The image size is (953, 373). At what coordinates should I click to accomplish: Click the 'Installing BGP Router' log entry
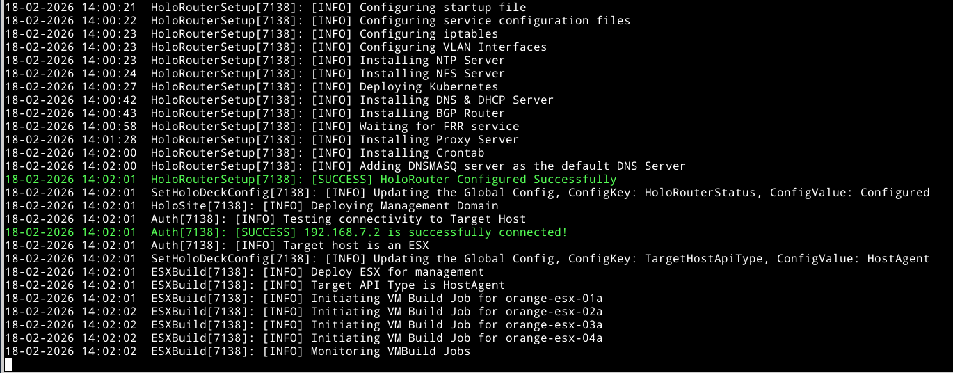[432, 113]
